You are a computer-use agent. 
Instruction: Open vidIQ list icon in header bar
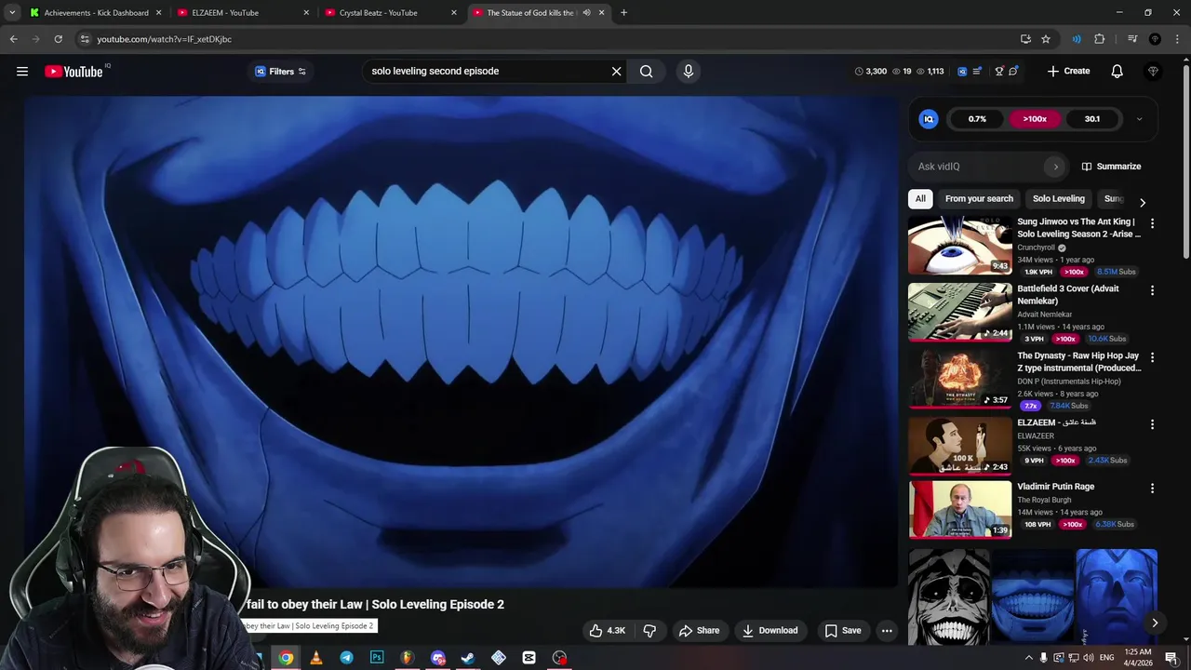[x=977, y=72]
